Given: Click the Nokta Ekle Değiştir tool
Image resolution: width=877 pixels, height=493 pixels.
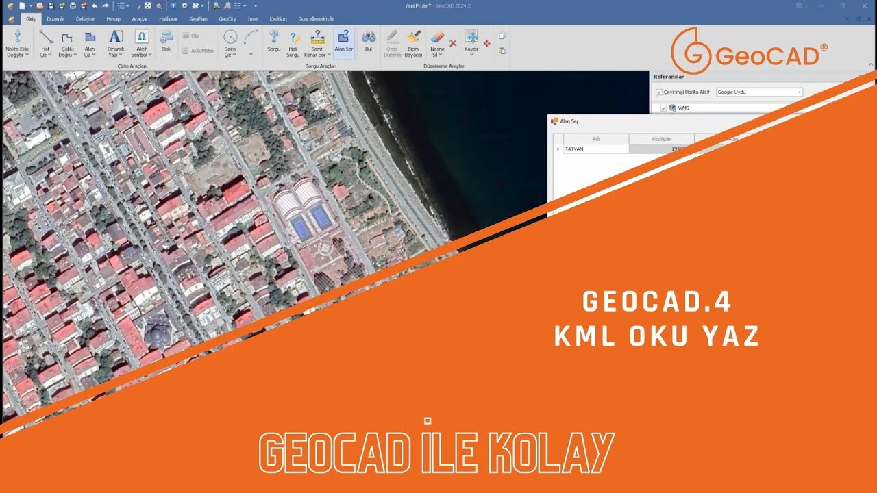Looking at the screenshot, I should tap(17, 42).
